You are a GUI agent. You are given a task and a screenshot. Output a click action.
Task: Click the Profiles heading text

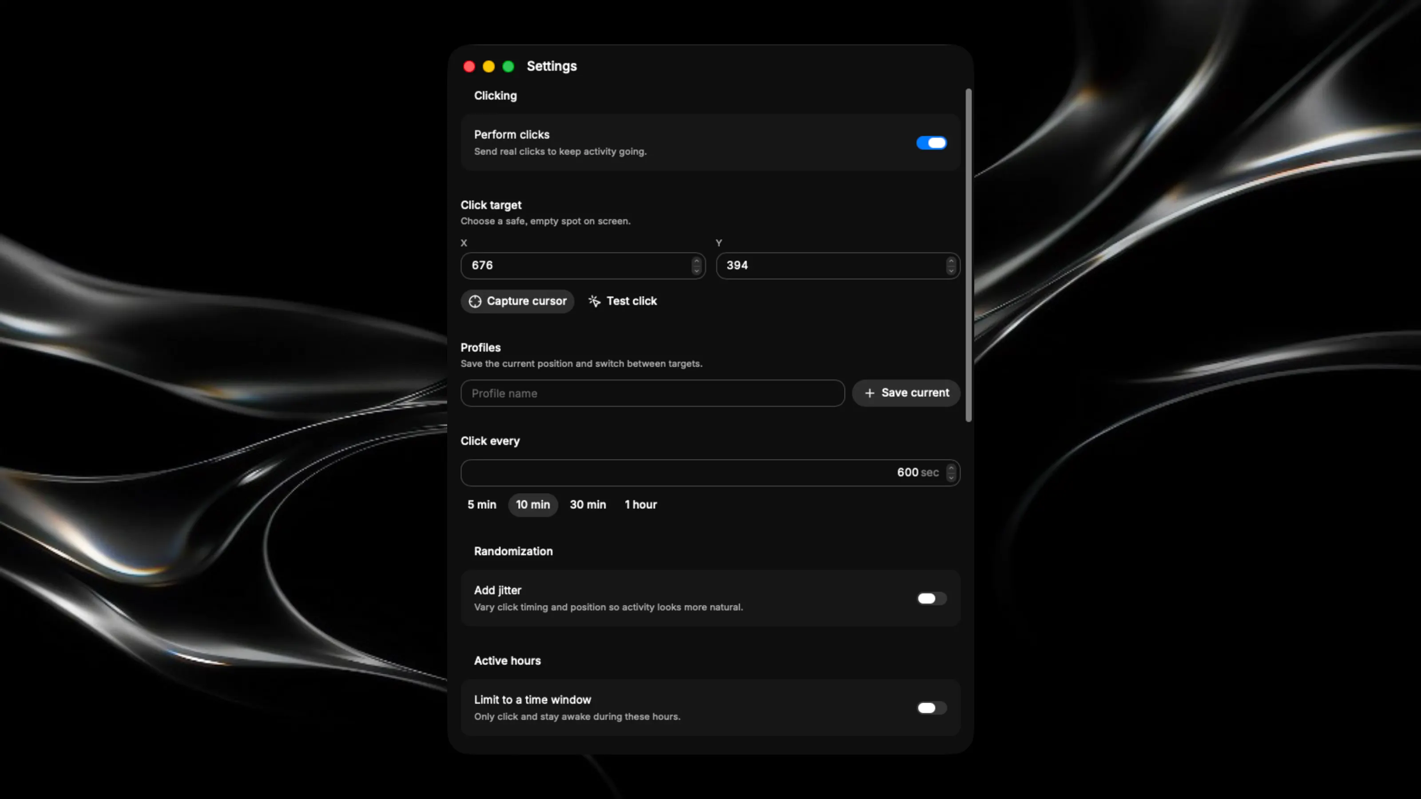480,348
